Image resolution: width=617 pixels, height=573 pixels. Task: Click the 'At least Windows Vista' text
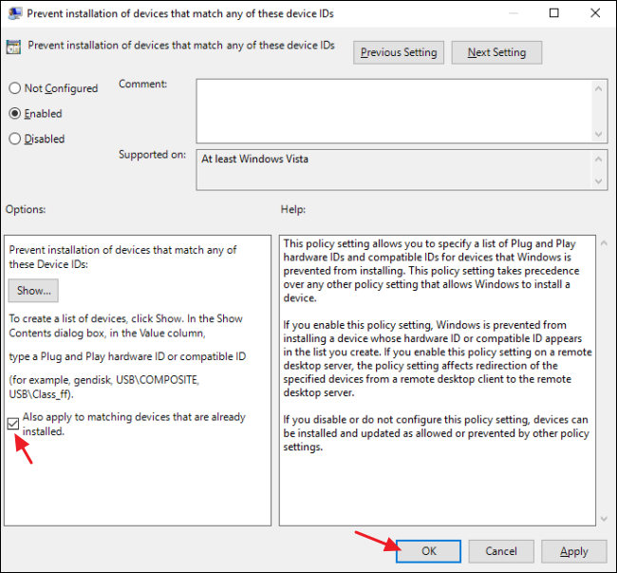point(254,159)
